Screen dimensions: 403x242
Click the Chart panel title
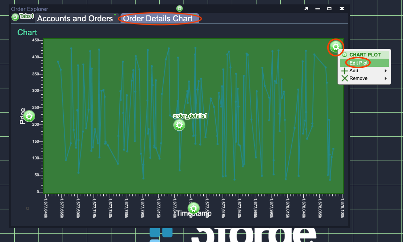[x=27, y=32]
